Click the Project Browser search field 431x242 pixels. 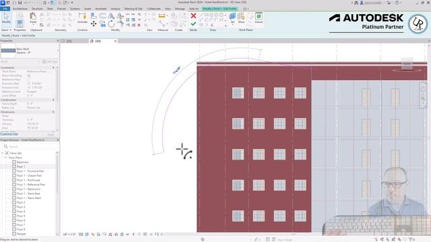(x=29, y=147)
